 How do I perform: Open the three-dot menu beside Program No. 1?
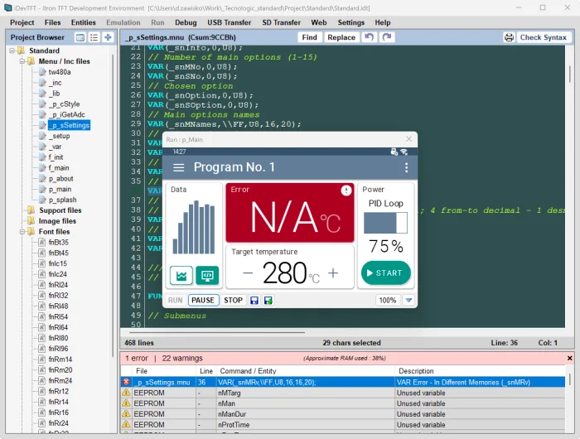(406, 167)
